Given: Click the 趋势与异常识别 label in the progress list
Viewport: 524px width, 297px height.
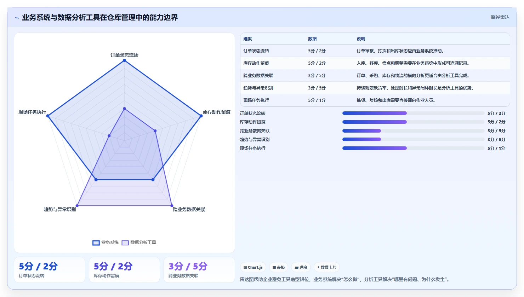Looking at the screenshot, I should click(255, 140).
